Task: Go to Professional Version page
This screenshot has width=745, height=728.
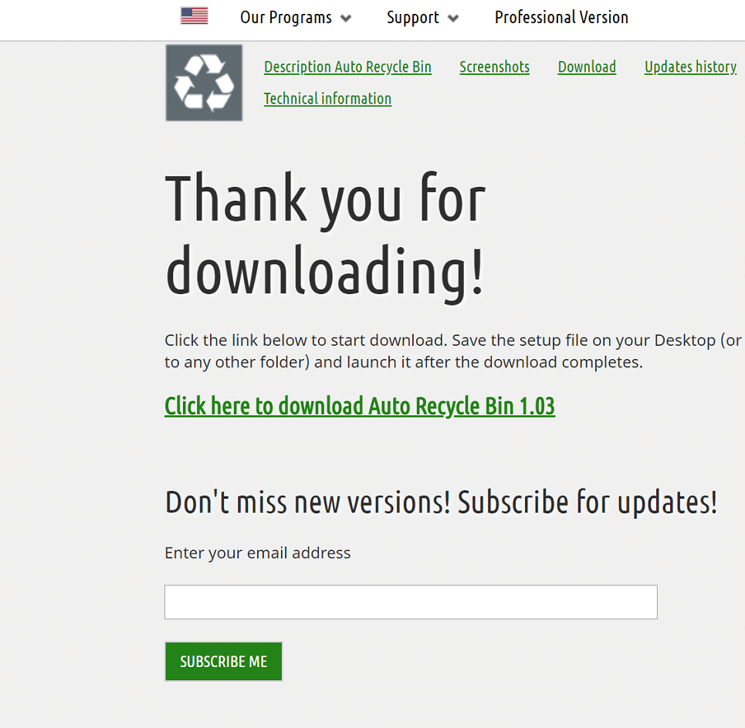Action: click(561, 18)
